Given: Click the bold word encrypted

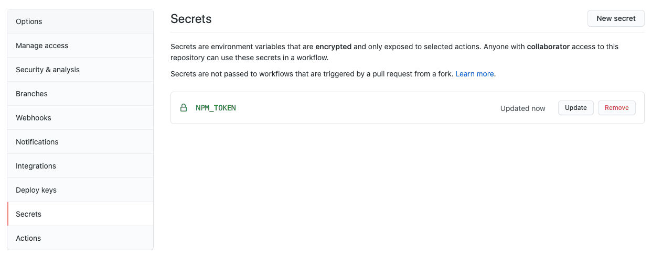Looking at the screenshot, I should (x=333, y=47).
